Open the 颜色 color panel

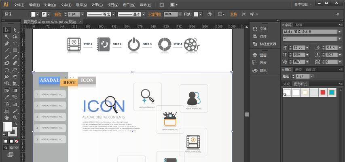coord(260,70)
